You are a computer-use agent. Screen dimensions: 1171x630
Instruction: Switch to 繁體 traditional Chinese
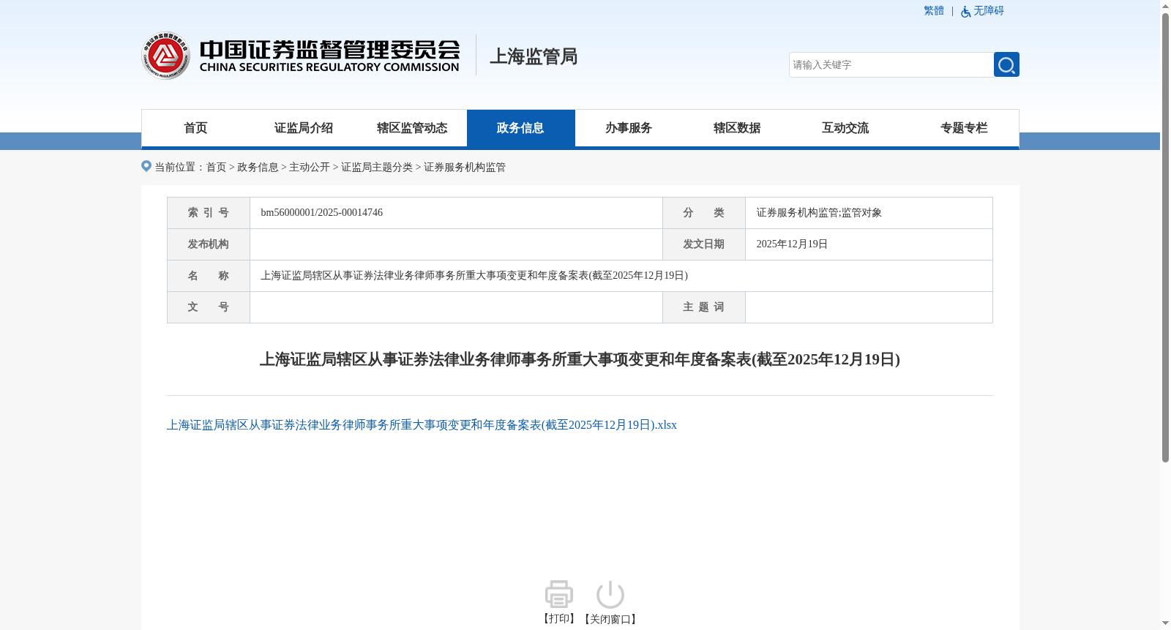[934, 11]
